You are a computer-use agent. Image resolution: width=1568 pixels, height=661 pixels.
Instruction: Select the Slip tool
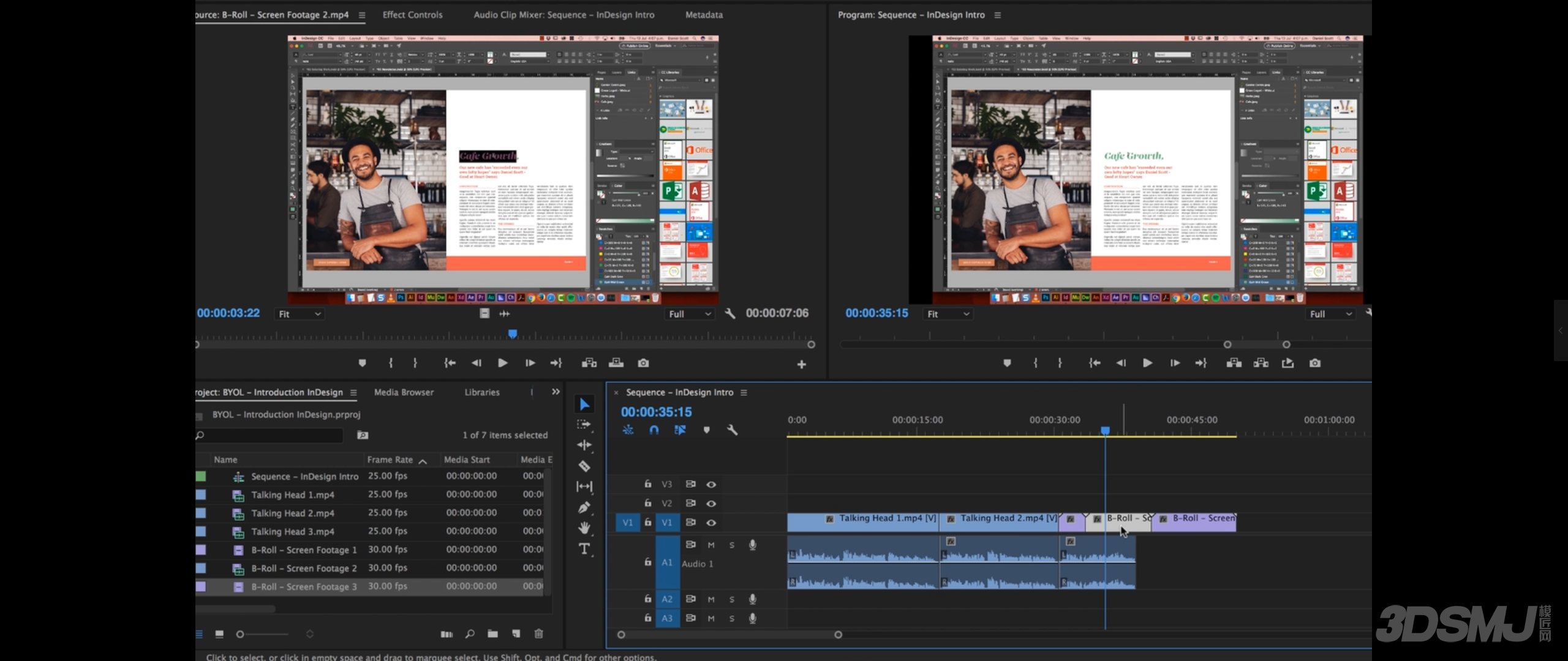tap(584, 487)
